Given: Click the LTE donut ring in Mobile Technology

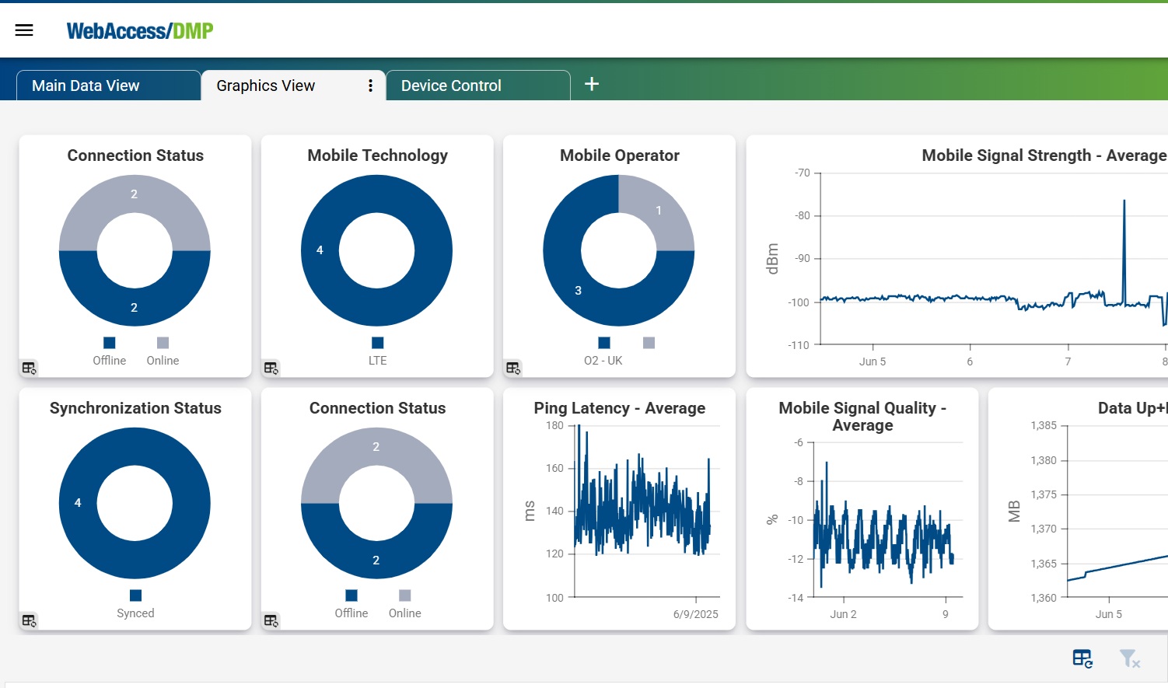Looking at the screenshot, I should 320,250.
